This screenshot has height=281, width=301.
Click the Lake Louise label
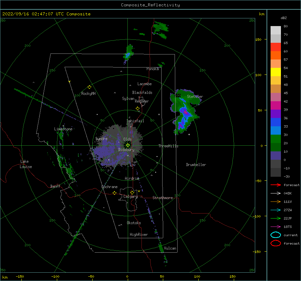pyautogui.click(x=26, y=164)
